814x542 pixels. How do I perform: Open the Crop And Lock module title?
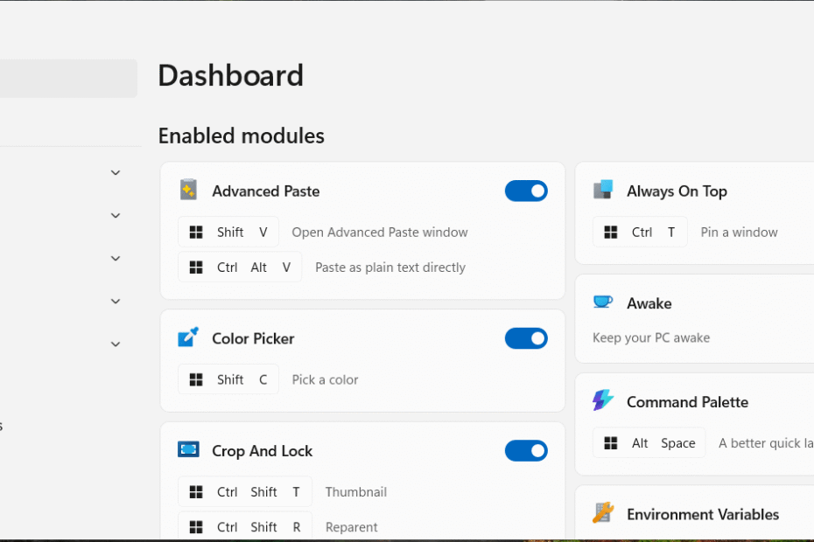pos(263,451)
